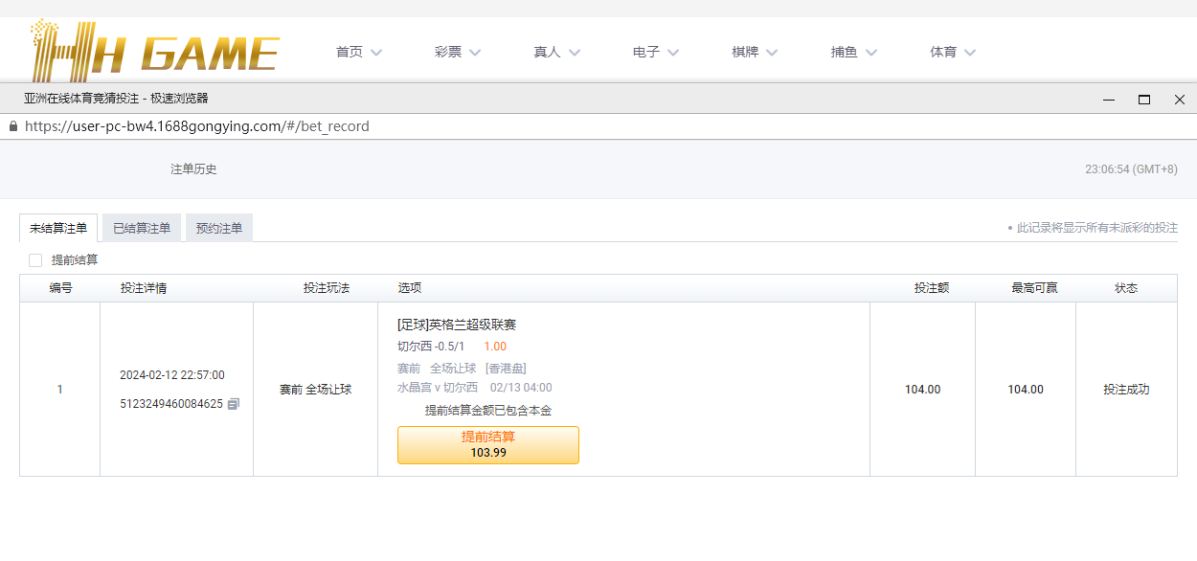Image resolution: width=1197 pixels, height=561 pixels.
Task: Switch to the 已结算注单 tab
Action: click(x=142, y=228)
